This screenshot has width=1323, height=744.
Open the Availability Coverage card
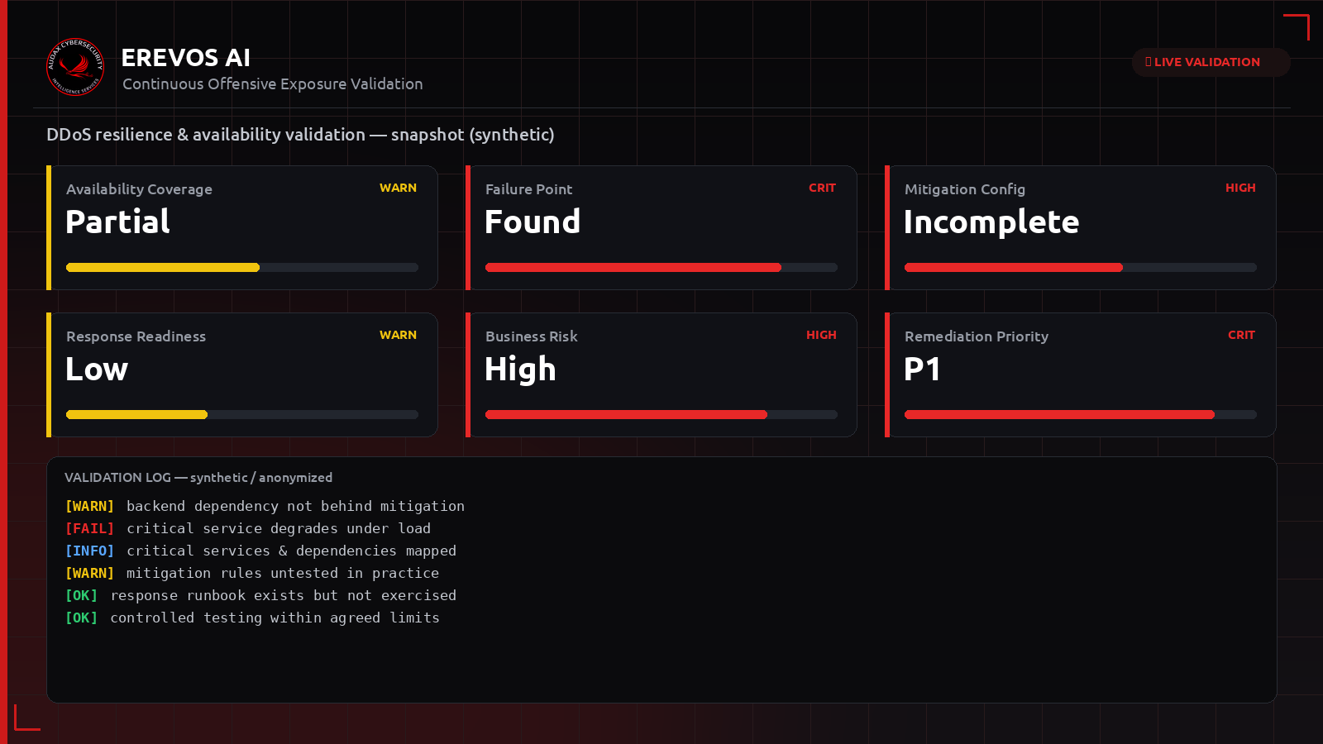pos(242,227)
